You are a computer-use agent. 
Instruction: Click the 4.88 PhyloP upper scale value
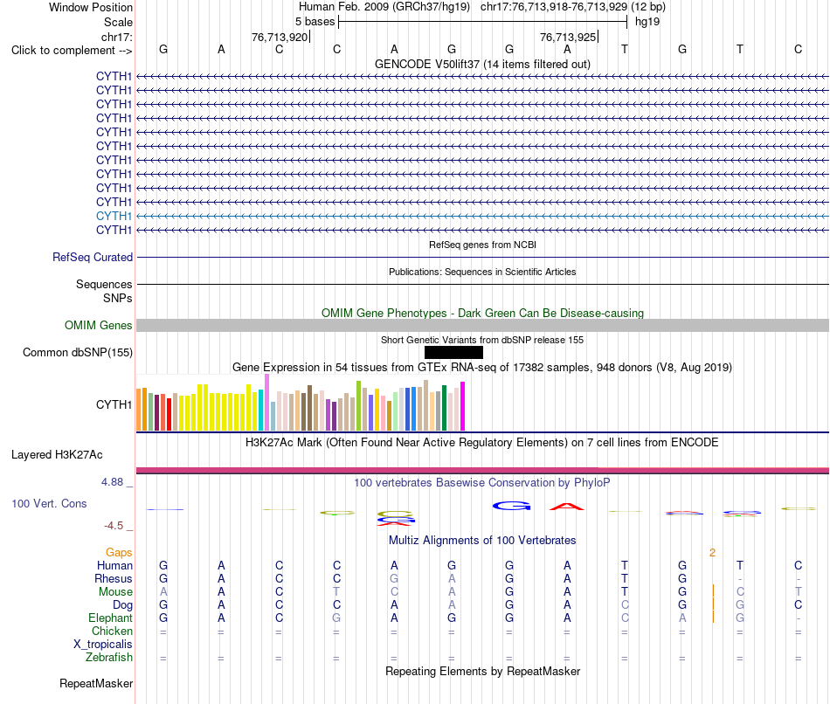pos(112,482)
